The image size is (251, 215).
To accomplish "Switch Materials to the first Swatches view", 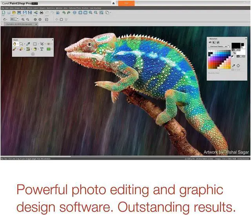I will (210, 42).
